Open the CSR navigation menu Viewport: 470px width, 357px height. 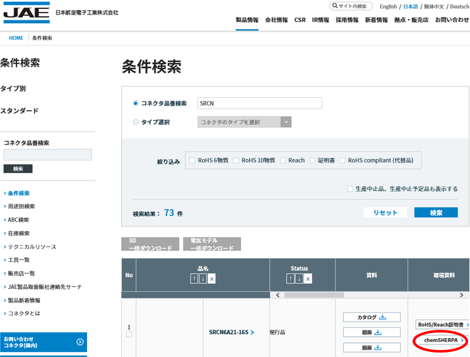coord(300,20)
